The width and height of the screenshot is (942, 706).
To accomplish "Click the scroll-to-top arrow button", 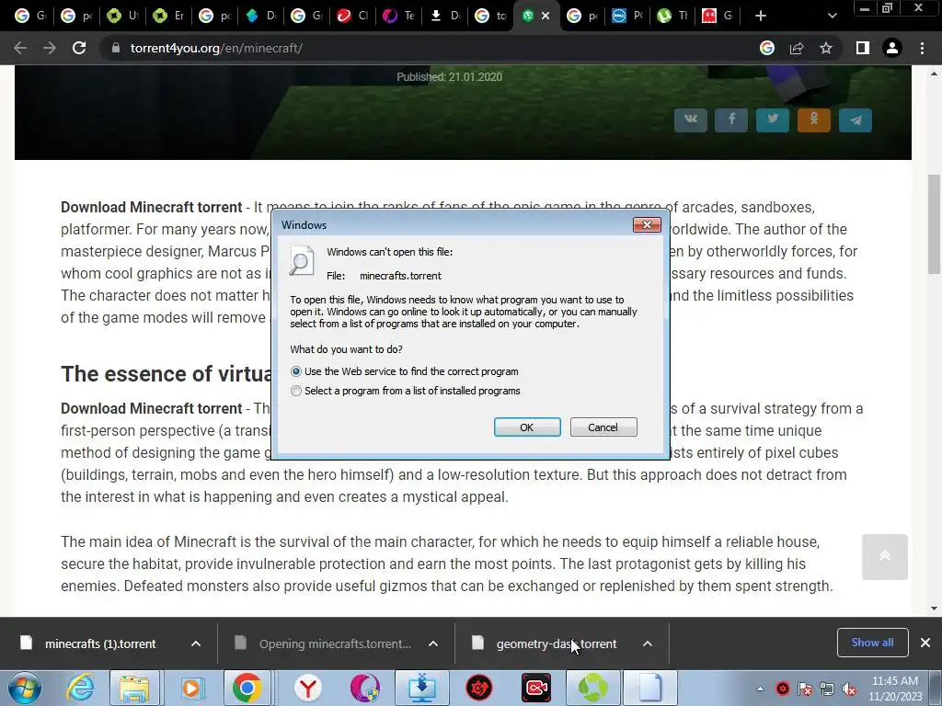I will coord(885,556).
